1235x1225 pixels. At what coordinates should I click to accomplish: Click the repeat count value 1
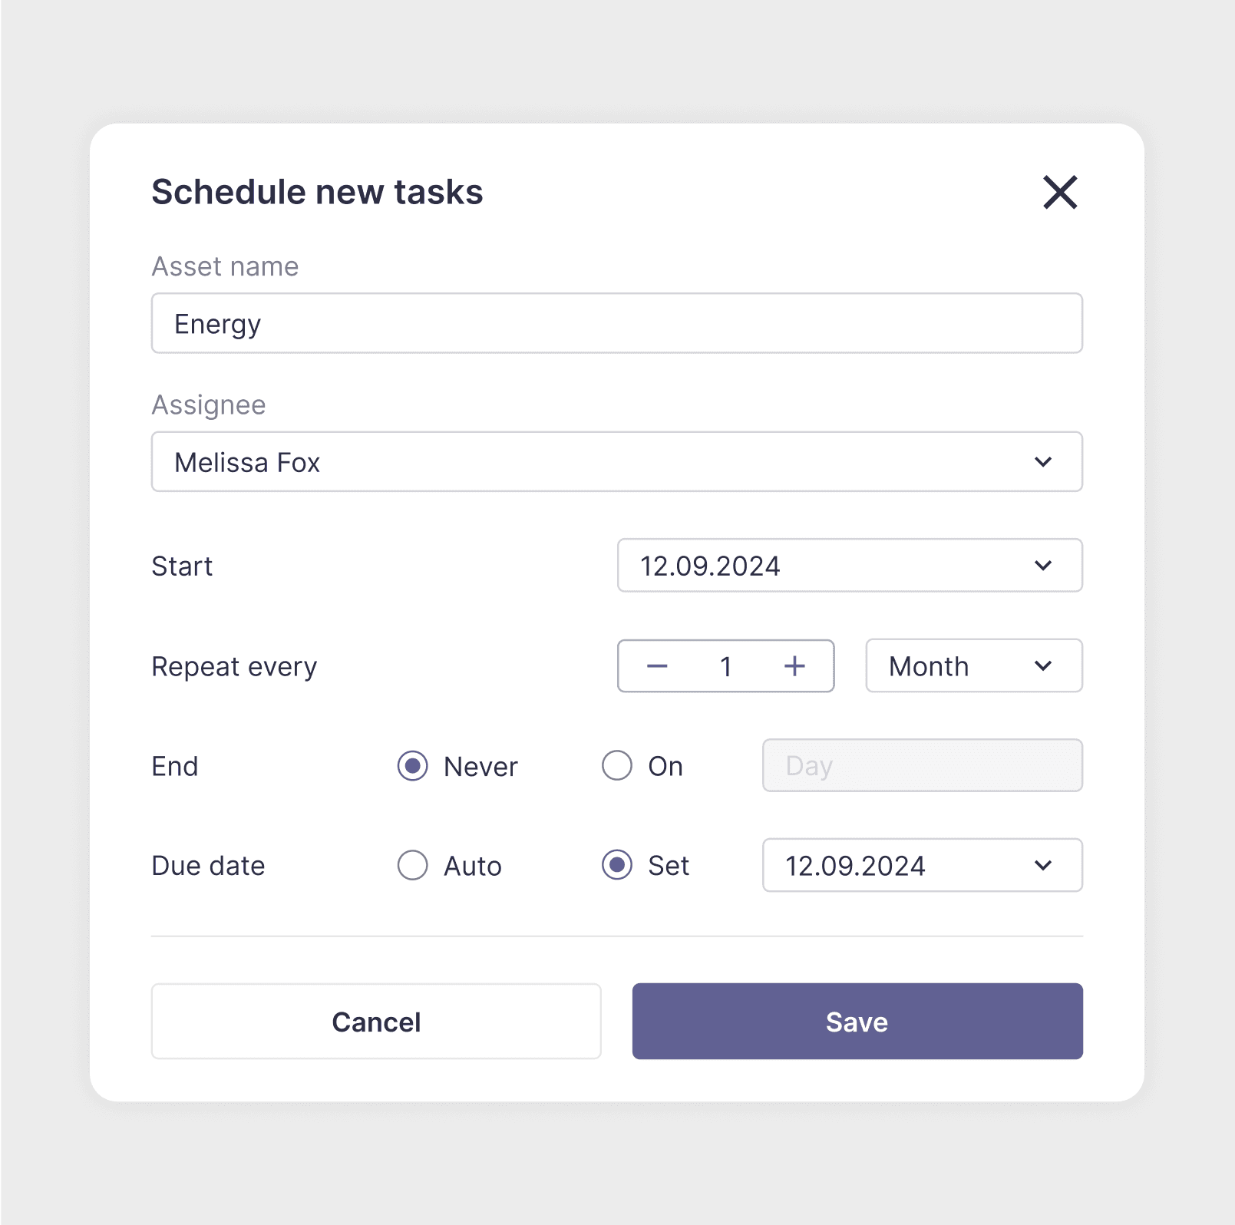(725, 666)
